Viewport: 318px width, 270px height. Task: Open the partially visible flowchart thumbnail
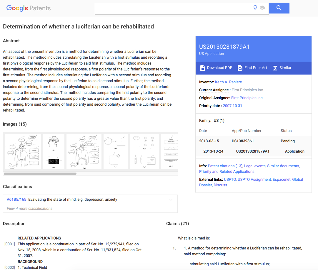point(169,152)
